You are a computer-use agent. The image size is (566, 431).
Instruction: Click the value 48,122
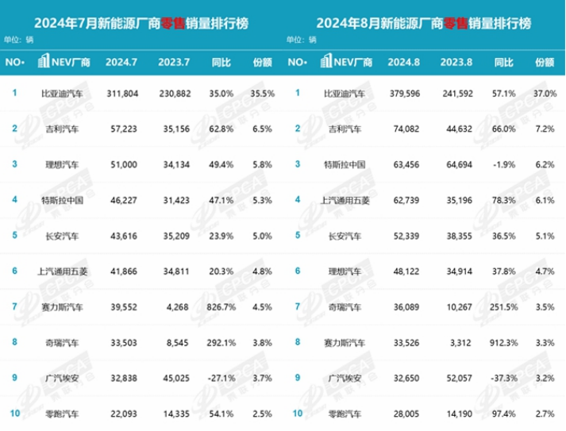tap(406, 271)
